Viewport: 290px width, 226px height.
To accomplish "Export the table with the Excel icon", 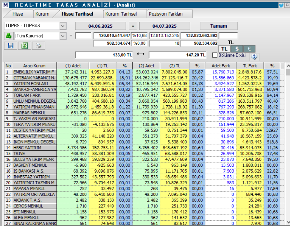I will tap(24, 46).
